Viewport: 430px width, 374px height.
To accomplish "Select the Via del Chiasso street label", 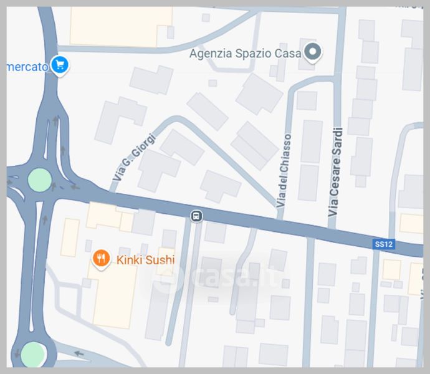I will click(x=284, y=170).
